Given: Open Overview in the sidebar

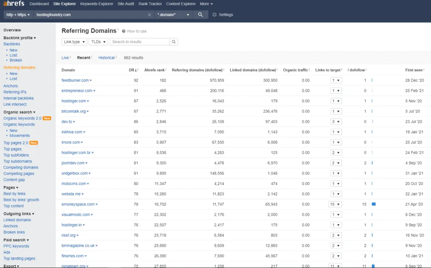Looking at the screenshot, I should point(12,30).
